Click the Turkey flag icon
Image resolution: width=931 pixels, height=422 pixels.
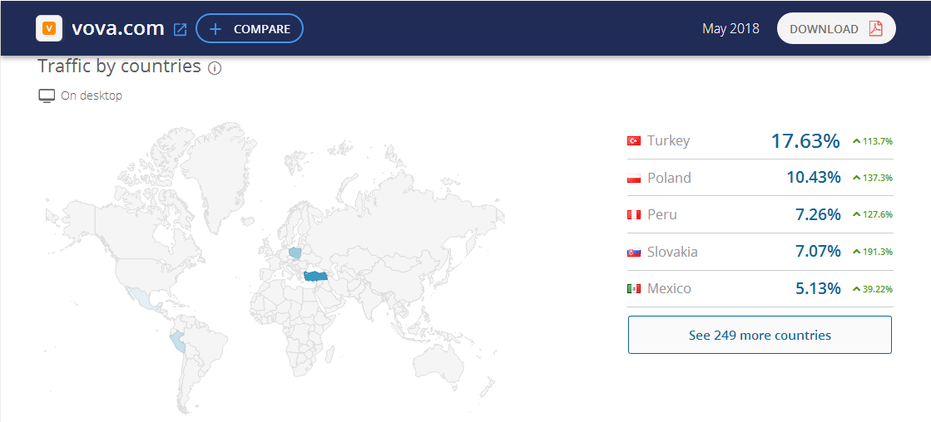coord(633,141)
